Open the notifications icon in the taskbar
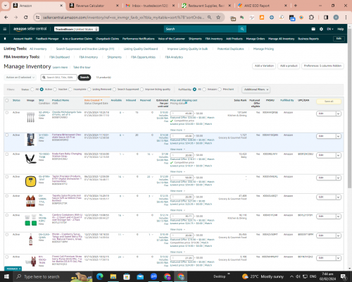 click(x=343, y=276)
